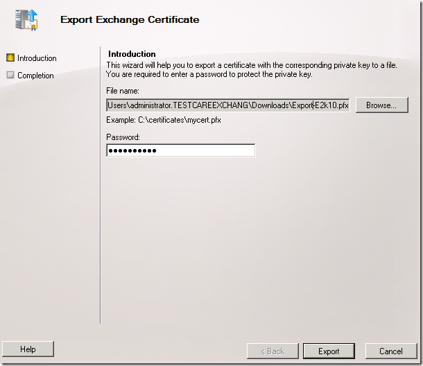
Task: Cancel the export wizard
Action: [391, 351]
